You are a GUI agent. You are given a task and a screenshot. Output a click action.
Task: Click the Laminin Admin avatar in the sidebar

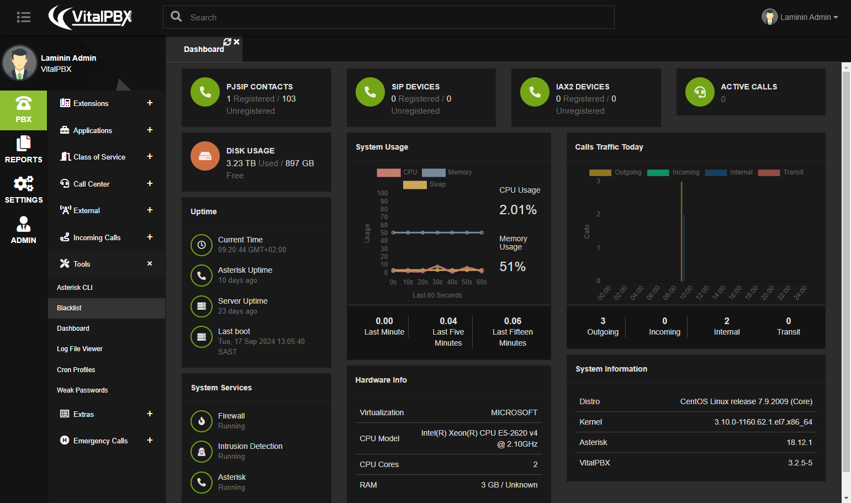(20, 63)
